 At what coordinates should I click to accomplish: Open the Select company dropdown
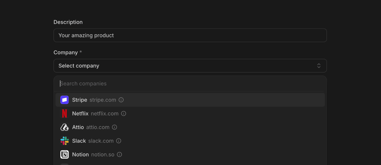tap(190, 66)
